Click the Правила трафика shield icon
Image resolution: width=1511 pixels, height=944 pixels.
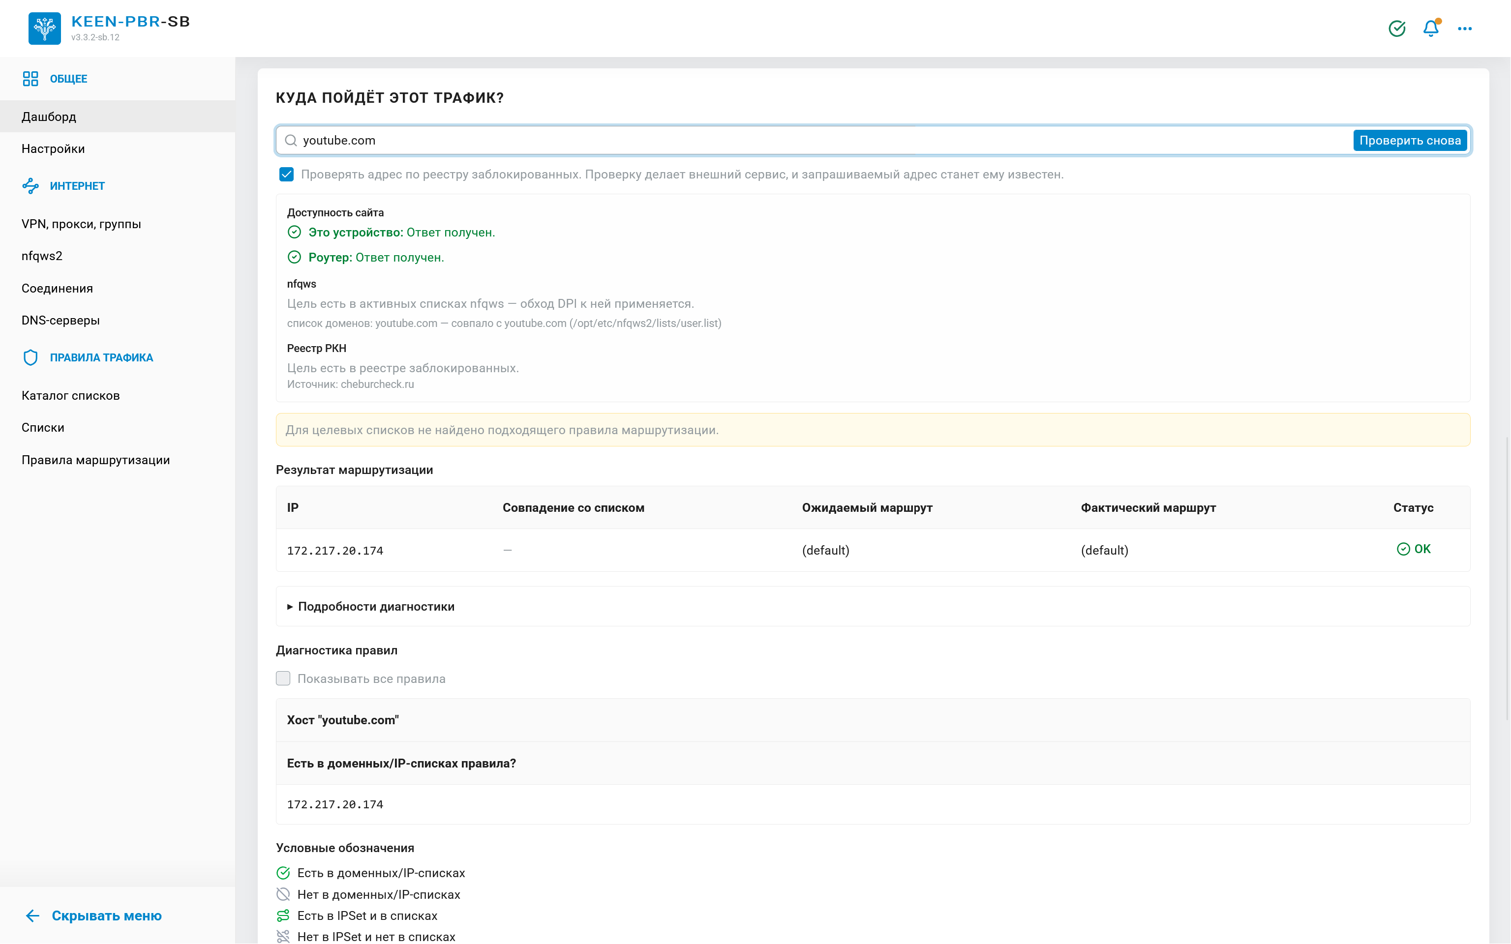click(x=30, y=358)
